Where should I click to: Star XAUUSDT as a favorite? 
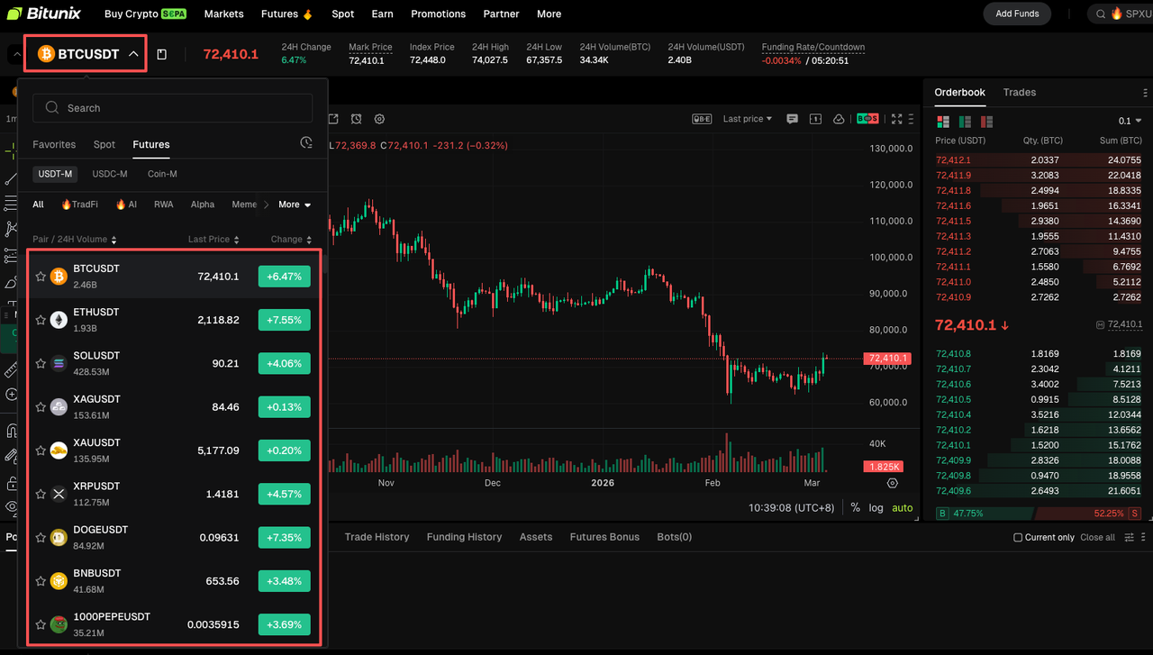pos(41,450)
